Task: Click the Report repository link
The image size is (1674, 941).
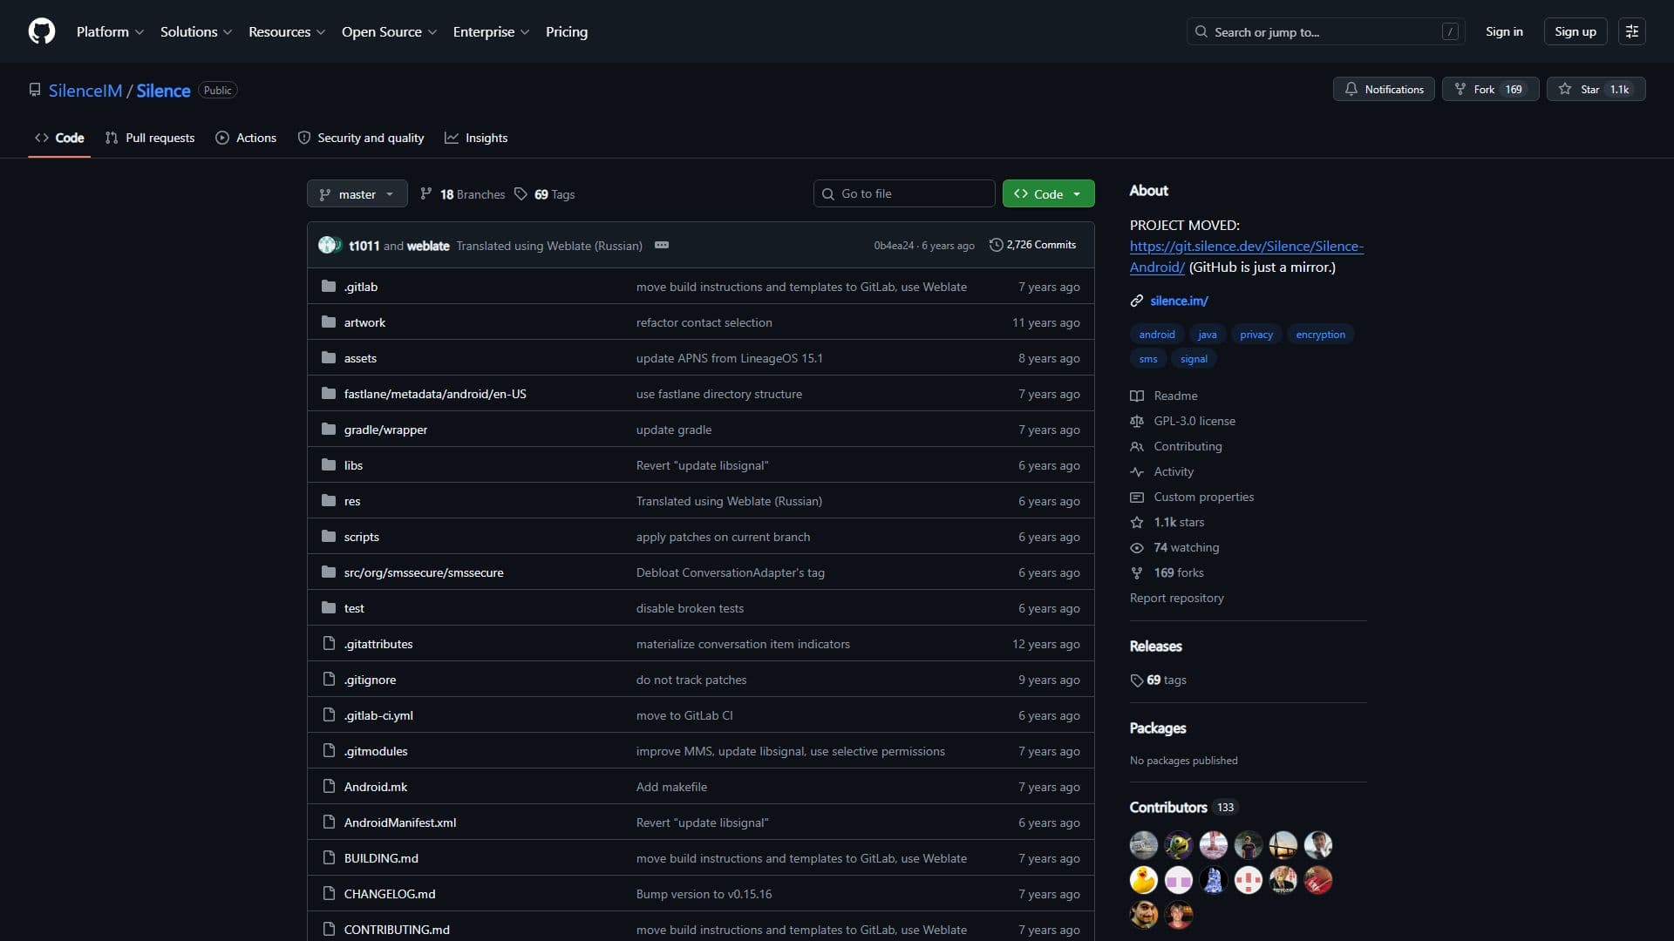Action: click(x=1176, y=598)
